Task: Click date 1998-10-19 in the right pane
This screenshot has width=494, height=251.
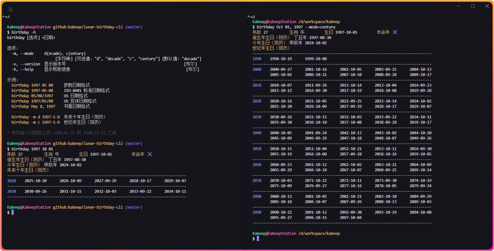Action: point(281,59)
